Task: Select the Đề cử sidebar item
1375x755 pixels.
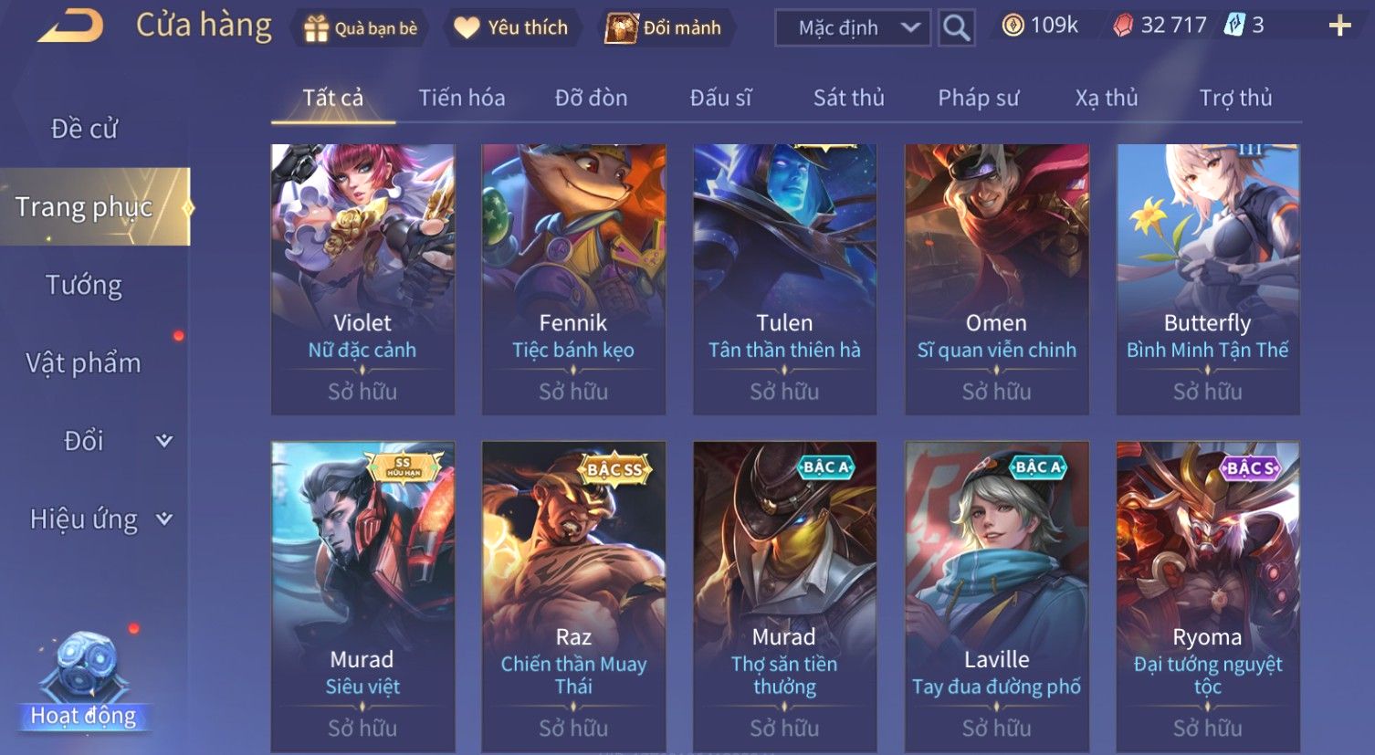Action: [84, 129]
